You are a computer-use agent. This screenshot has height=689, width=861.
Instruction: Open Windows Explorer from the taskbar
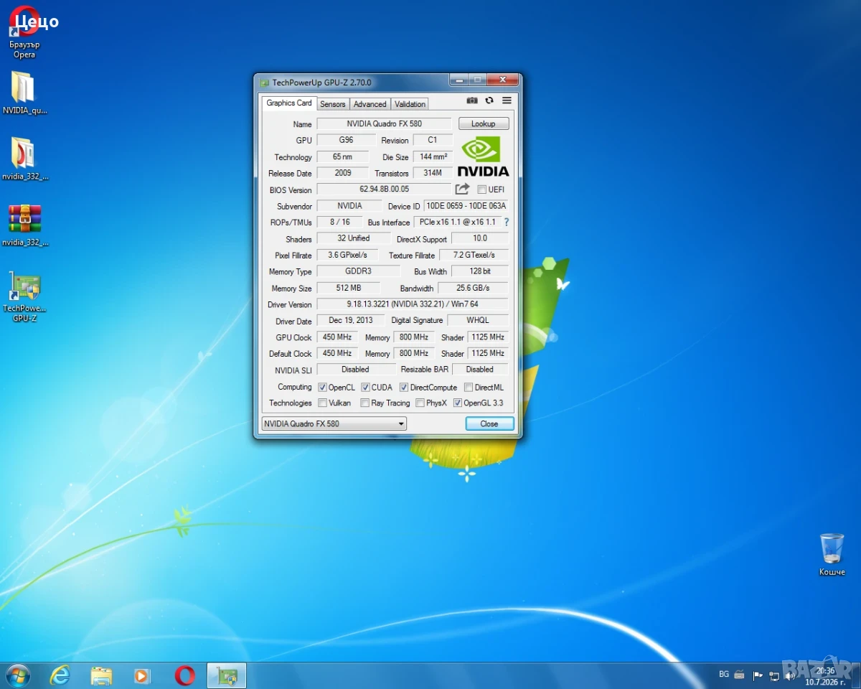(101, 675)
